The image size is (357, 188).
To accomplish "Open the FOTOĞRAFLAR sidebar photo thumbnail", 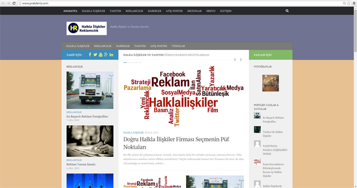I will 270,83.
